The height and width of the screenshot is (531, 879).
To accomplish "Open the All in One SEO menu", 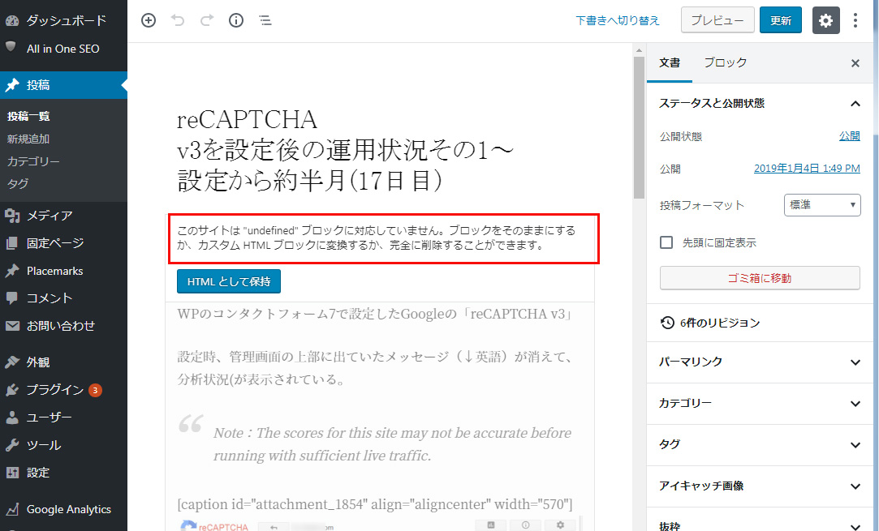I will point(63,49).
